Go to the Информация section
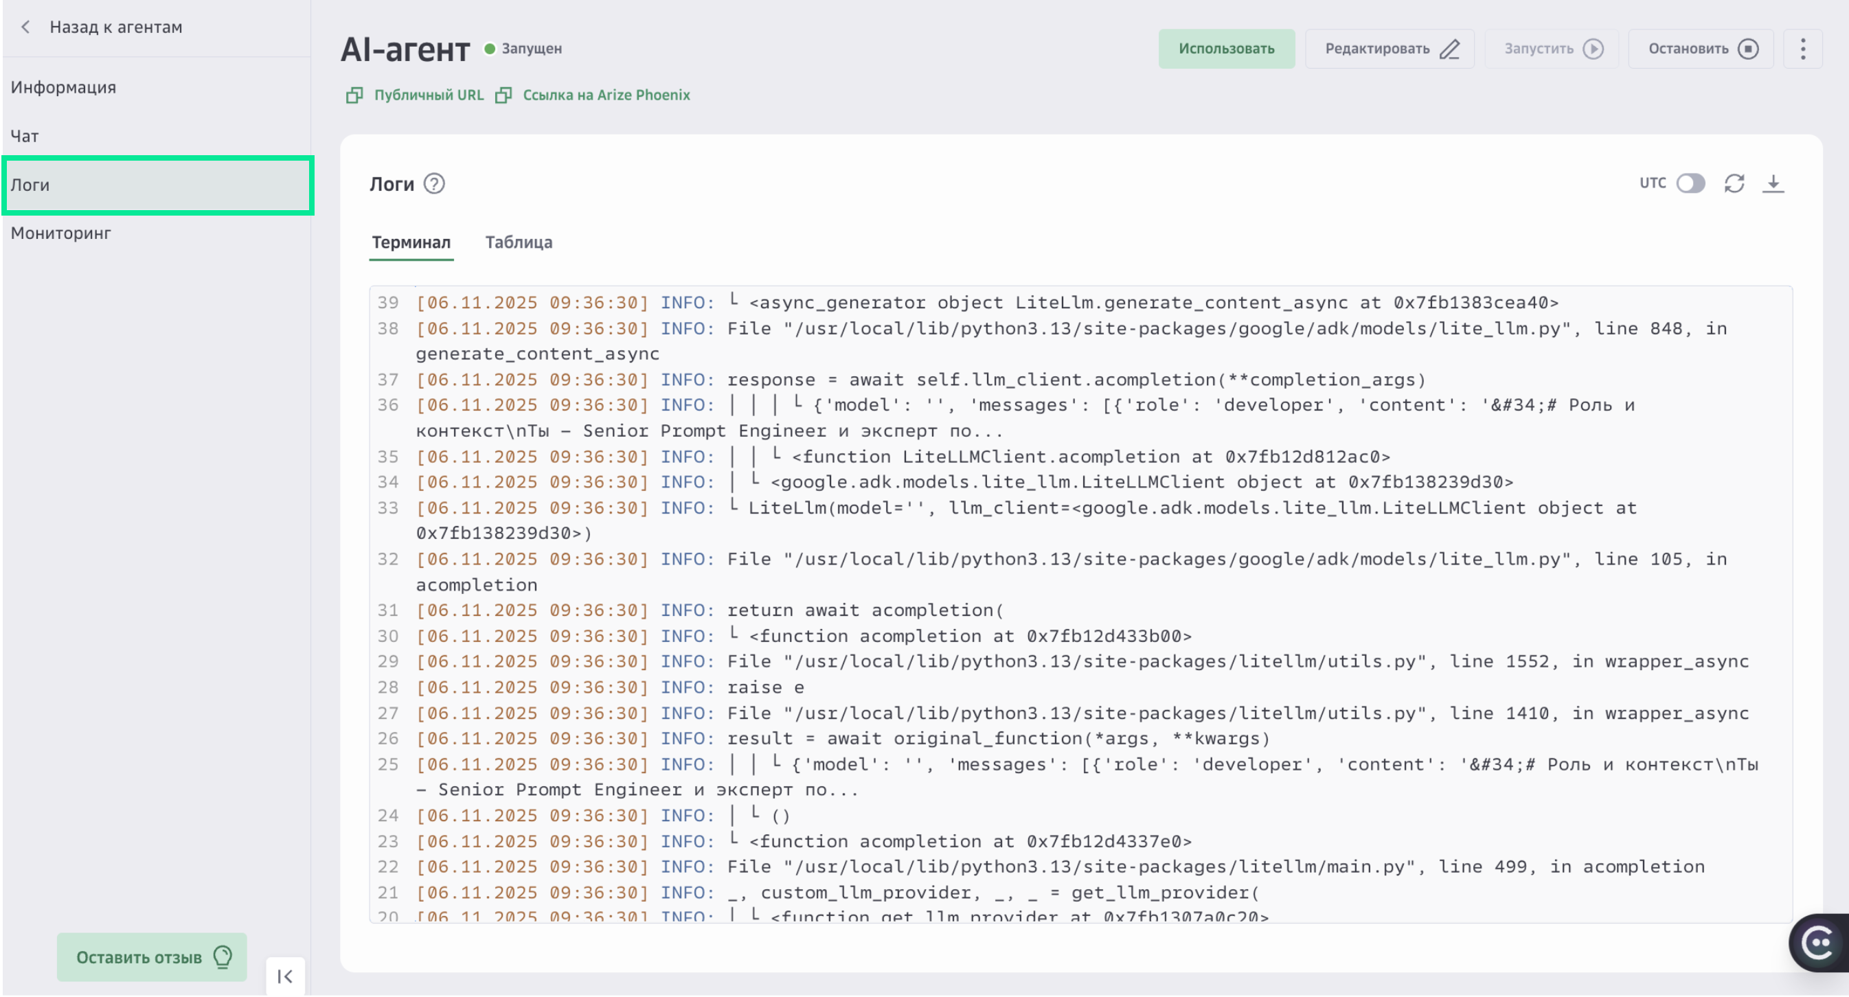1849x997 pixels. click(x=64, y=87)
